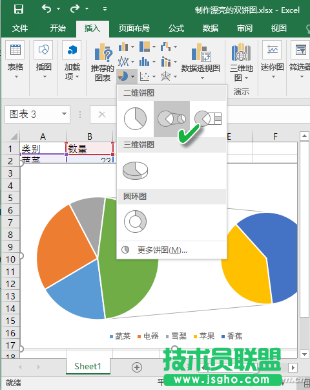Image resolution: width=310 pixels, height=390 pixels.
Task: Switch to the 页面布局 ribbon tab
Action: tap(134, 28)
